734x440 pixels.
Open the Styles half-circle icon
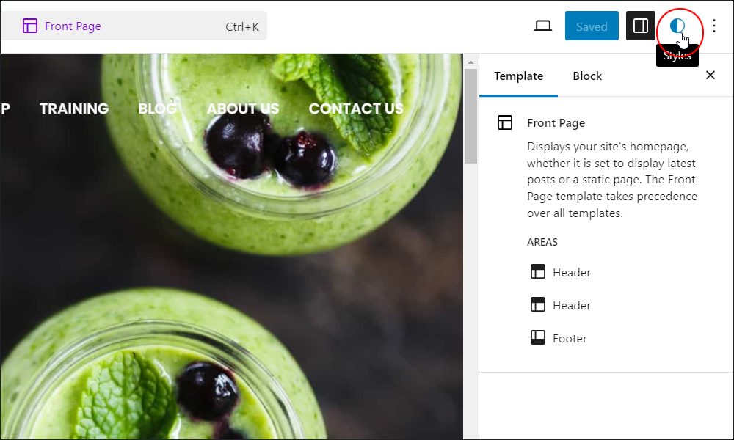click(677, 26)
